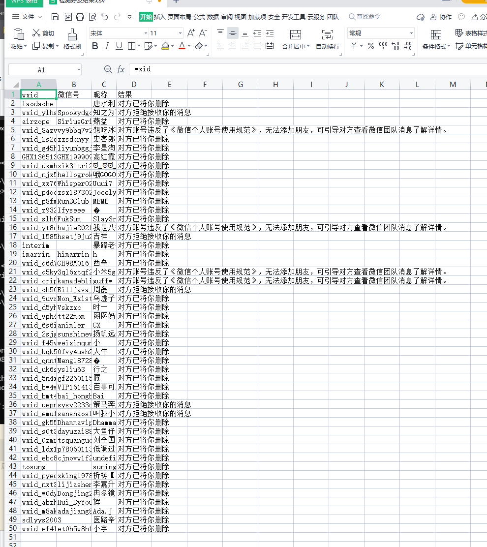The image size is (487, 547).
Task: Decrease indent icon
Action: tap(257, 33)
